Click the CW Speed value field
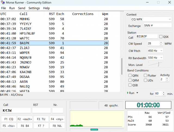 153,43
